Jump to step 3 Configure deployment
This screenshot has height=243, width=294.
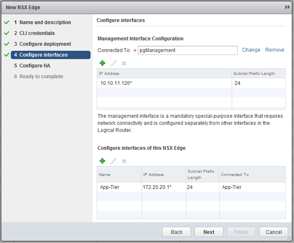pos(45,44)
